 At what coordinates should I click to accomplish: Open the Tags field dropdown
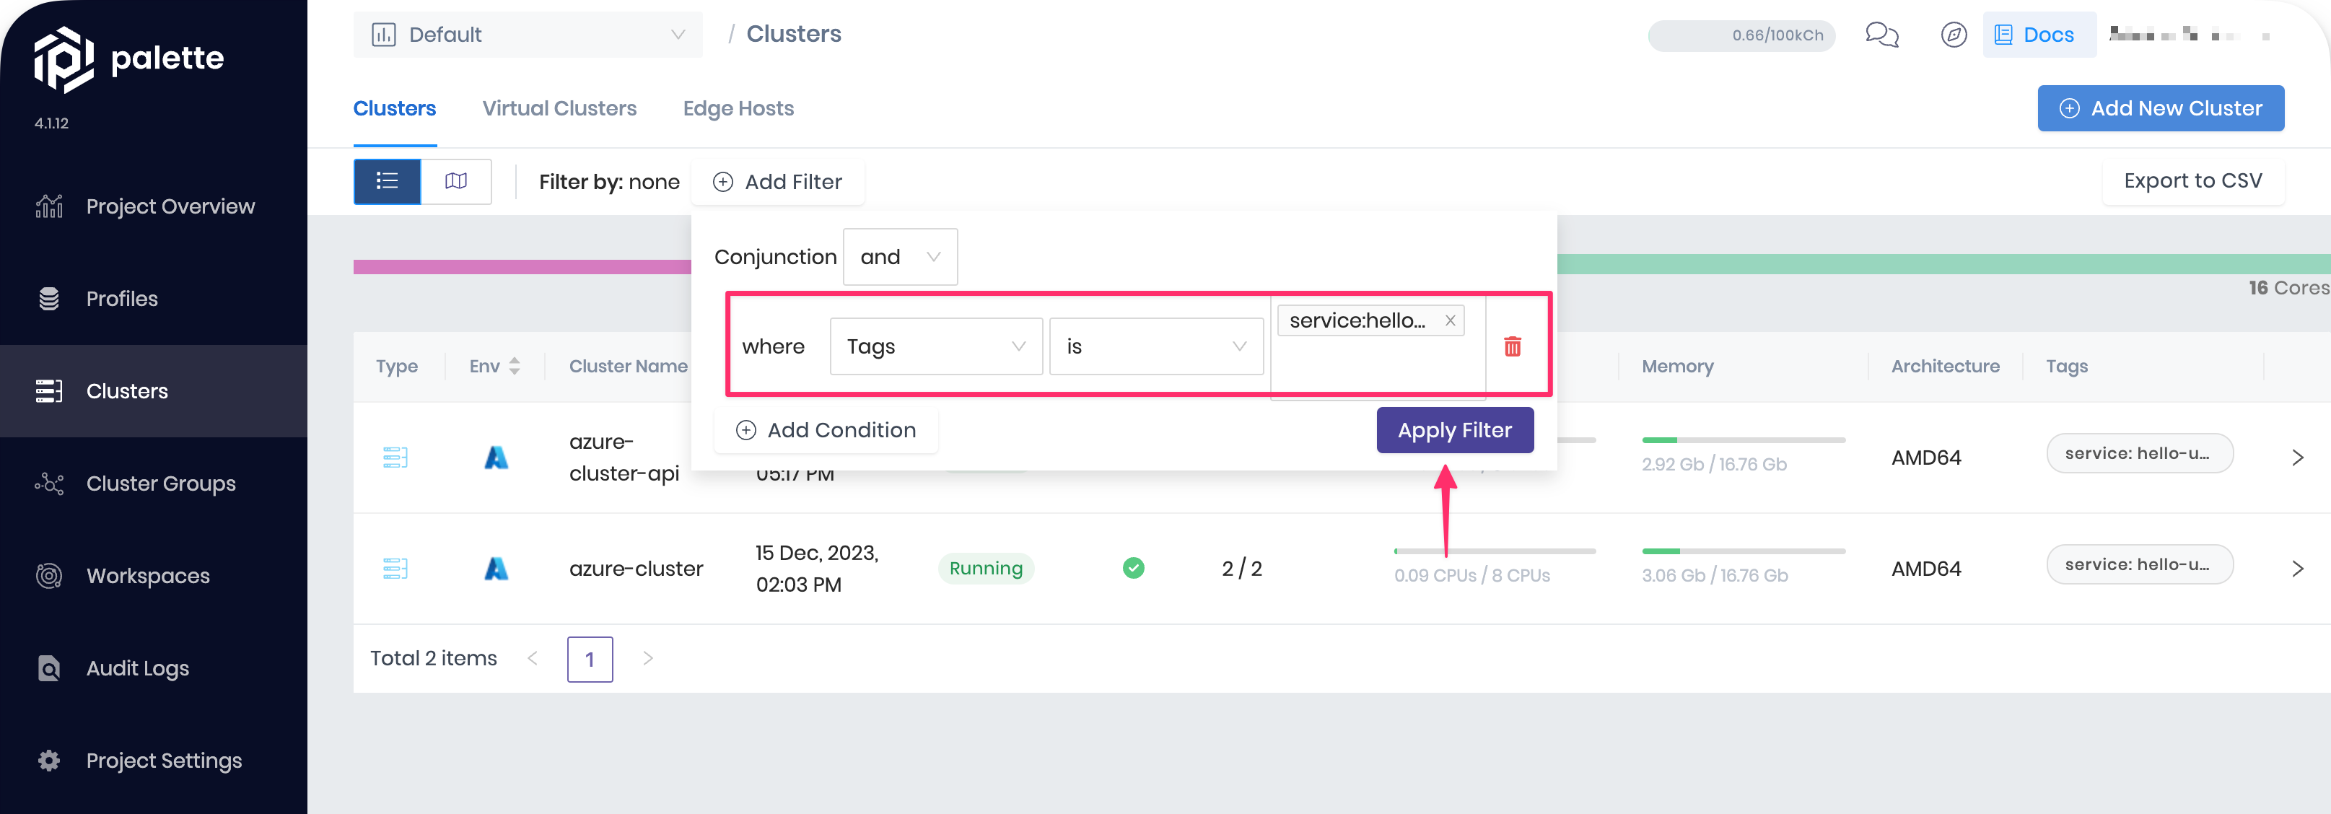point(936,346)
